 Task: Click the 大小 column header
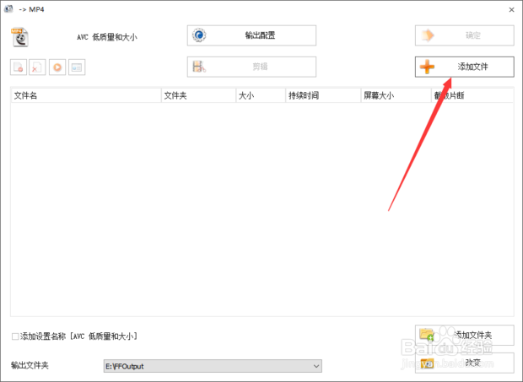(x=261, y=95)
